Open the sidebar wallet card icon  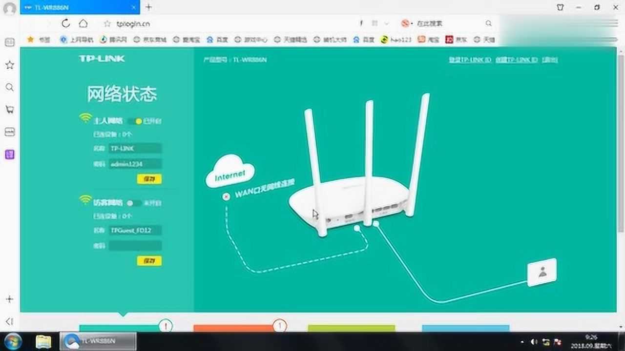(9, 132)
